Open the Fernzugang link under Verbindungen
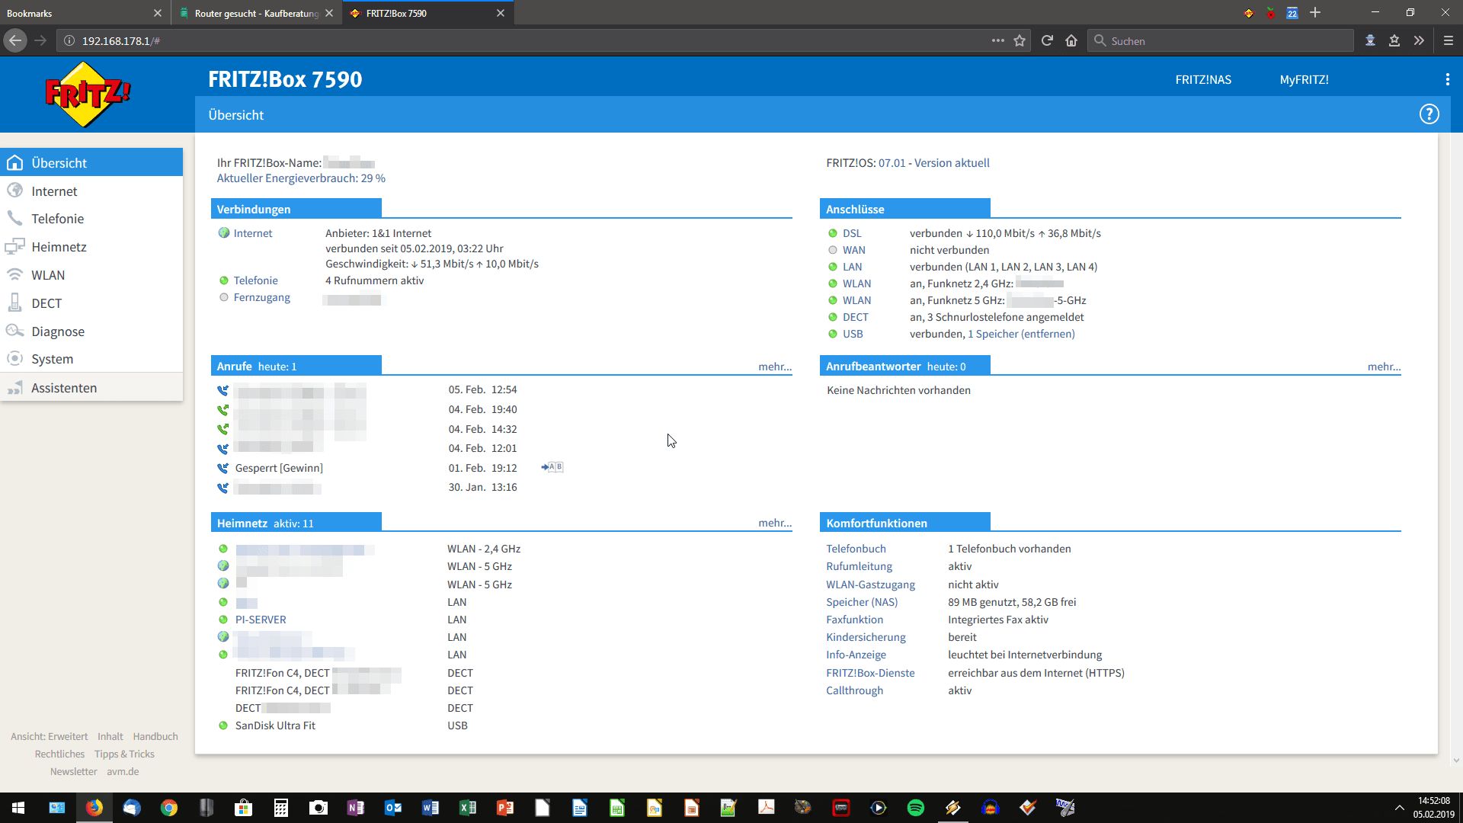Screen dimensions: 1463x823 (261, 297)
